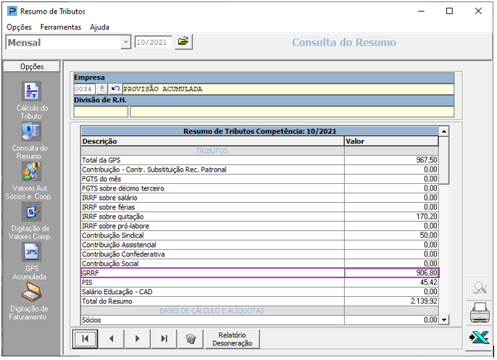The height and width of the screenshot is (360, 497).
Task: Maximize the Resumo de Tributos window
Action: click(x=449, y=11)
